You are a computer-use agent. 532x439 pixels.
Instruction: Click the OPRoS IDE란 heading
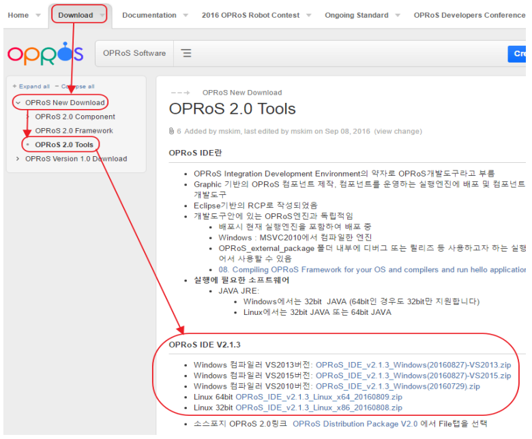[x=195, y=153]
